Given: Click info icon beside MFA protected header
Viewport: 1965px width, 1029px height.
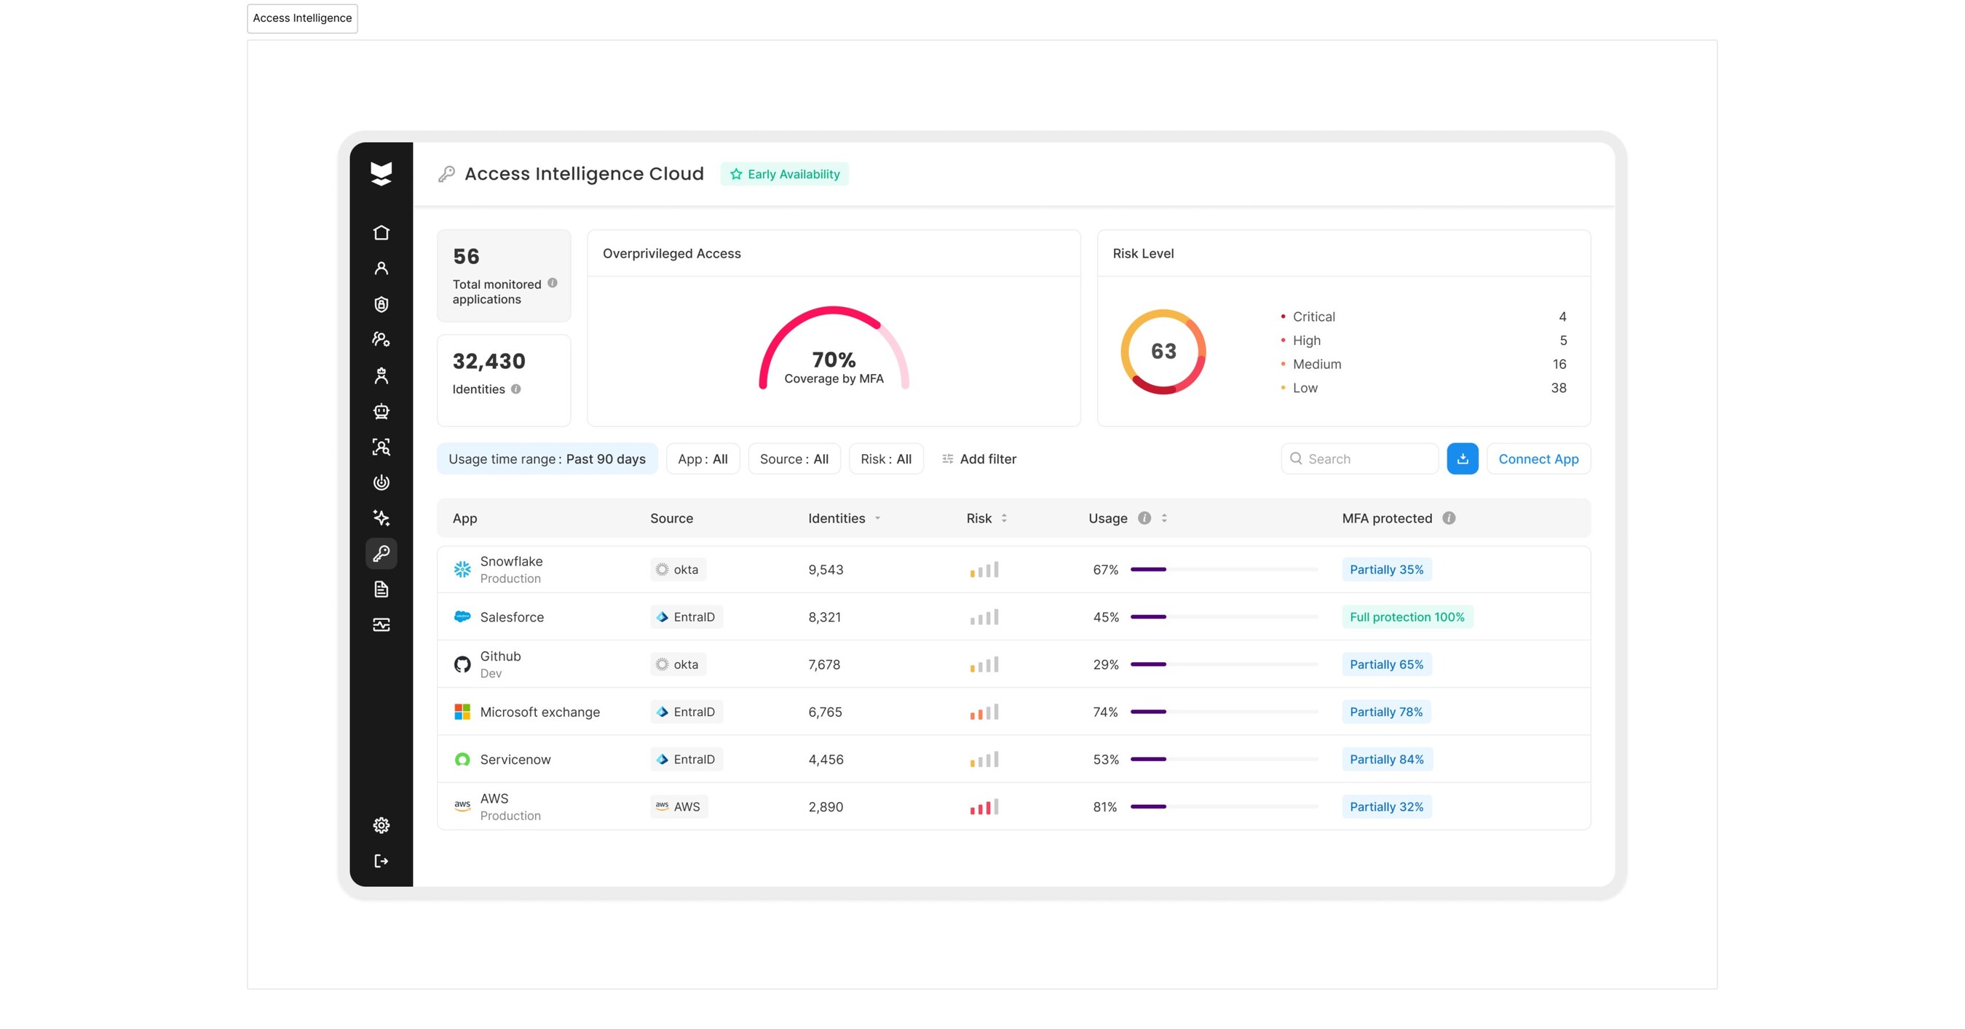Looking at the screenshot, I should [1449, 518].
